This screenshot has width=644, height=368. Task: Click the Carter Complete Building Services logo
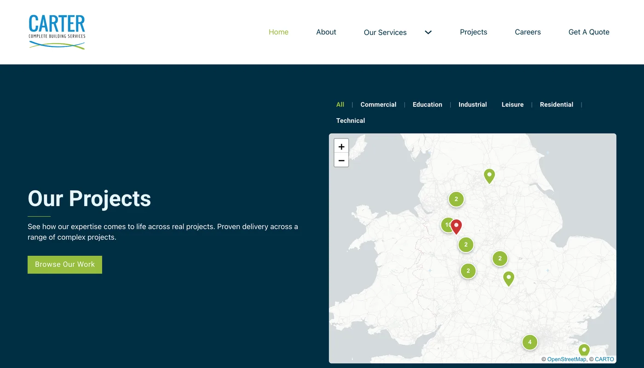[x=57, y=32]
